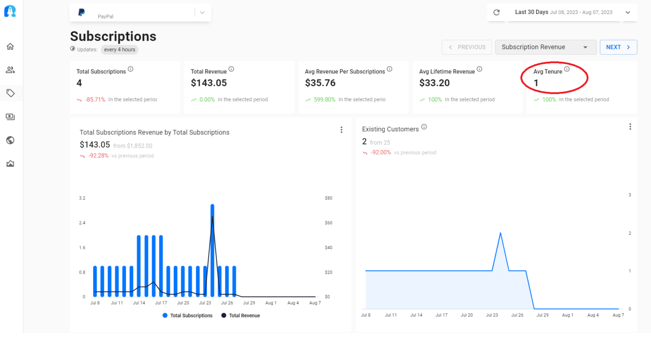Click the app logo at top left
The height and width of the screenshot is (341, 651).
pos(10,11)
